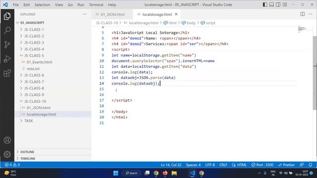Open the Search view in activity bar
This screenshot has width=317, height=178.
tap(7, 30)
